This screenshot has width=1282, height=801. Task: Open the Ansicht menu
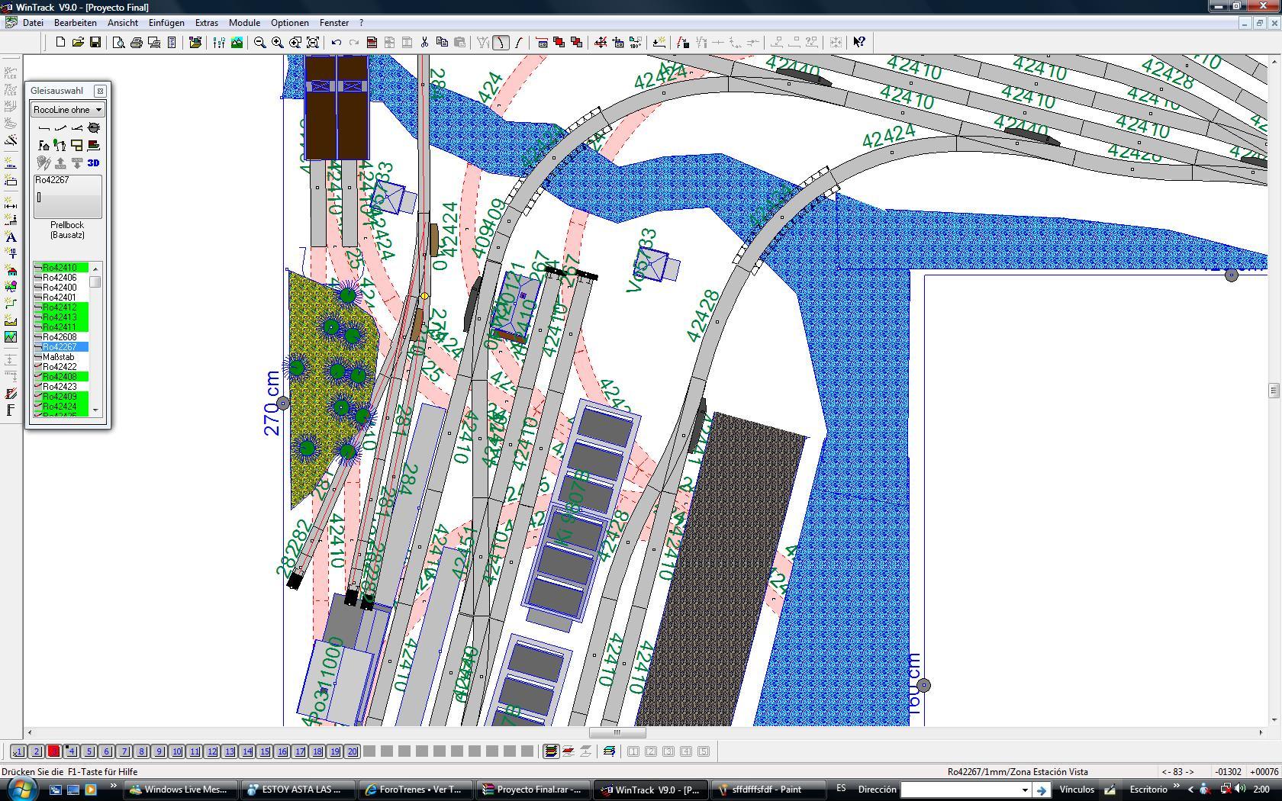click(x=122, y=23)
